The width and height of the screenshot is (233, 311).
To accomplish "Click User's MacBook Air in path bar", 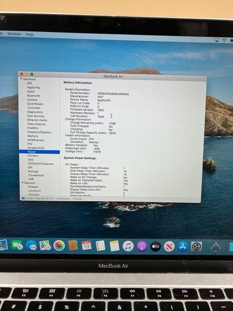I will tap(40, 198).
